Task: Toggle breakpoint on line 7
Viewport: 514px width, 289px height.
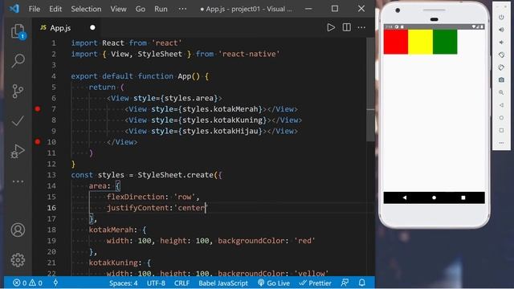Action: click(x=38, y=109)
